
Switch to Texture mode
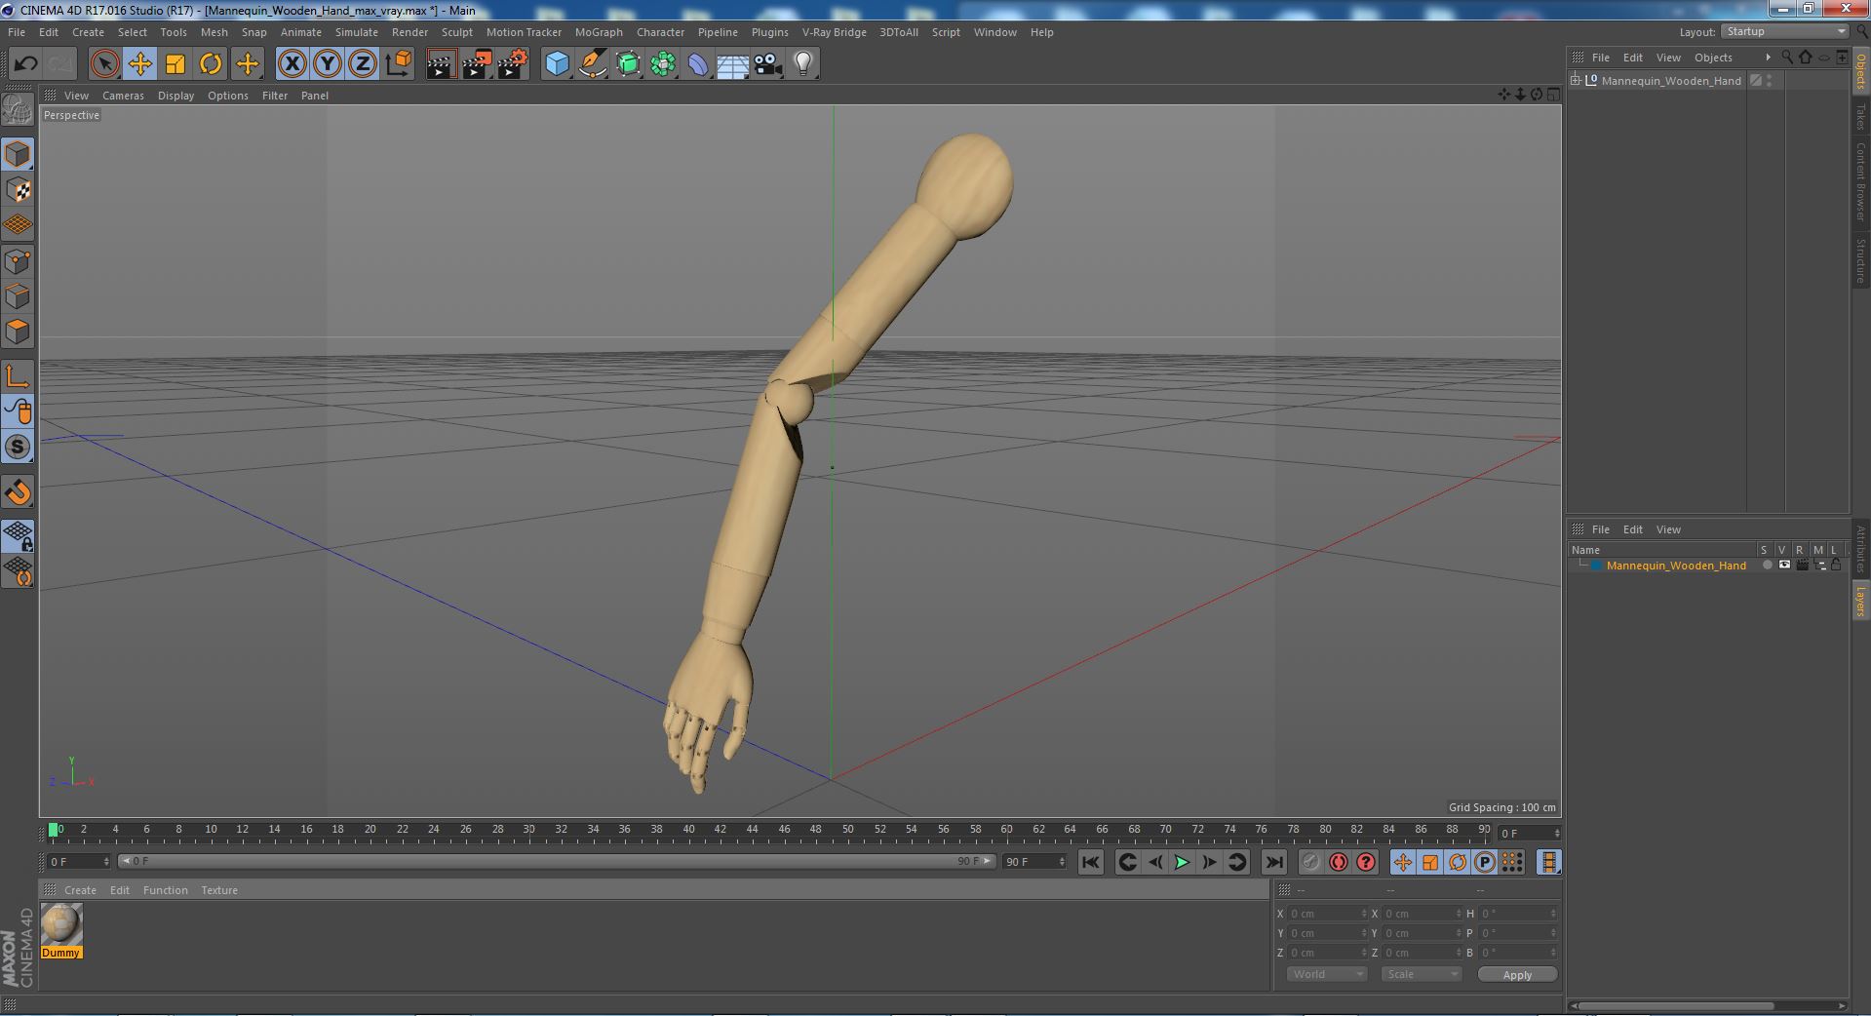[x=18, y=190]
